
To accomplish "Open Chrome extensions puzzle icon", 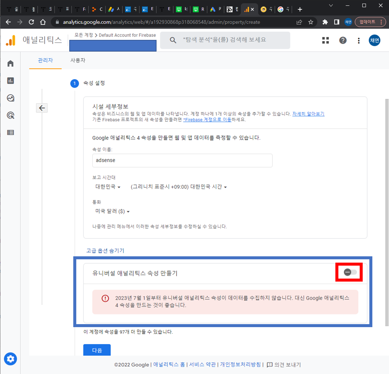I will pyautogui.click(x=325, y=22).
